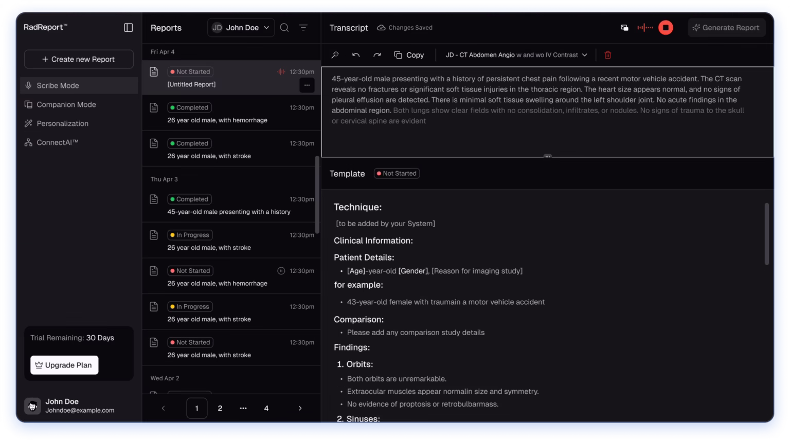Viewport: 790px width, 442px height.
Task: Click the Create new Report button
Action: point(79,59)
